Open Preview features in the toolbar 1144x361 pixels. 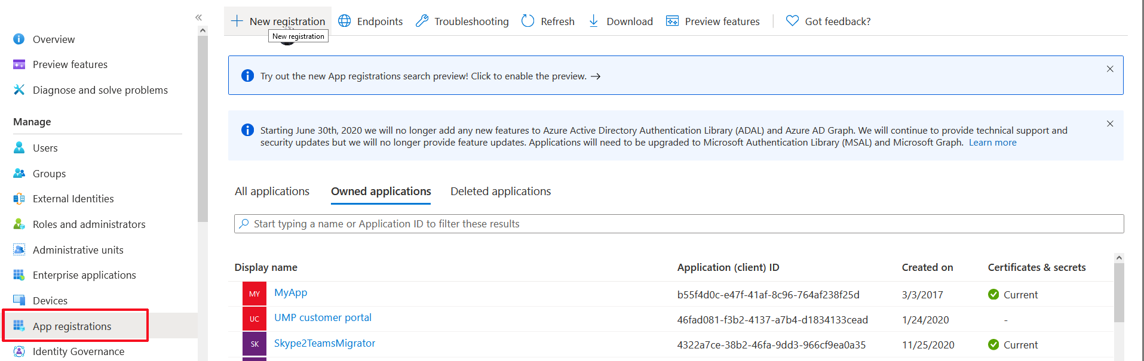click(x=713, y=21)
